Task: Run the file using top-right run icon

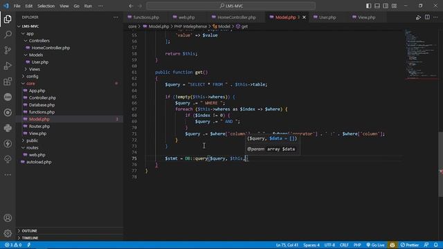Action: (x=418, y=17)
